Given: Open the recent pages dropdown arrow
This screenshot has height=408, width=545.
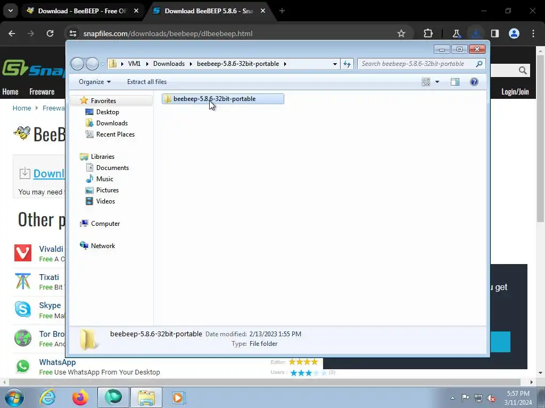Looking at the screenshot, I should [x=103, y=64].
